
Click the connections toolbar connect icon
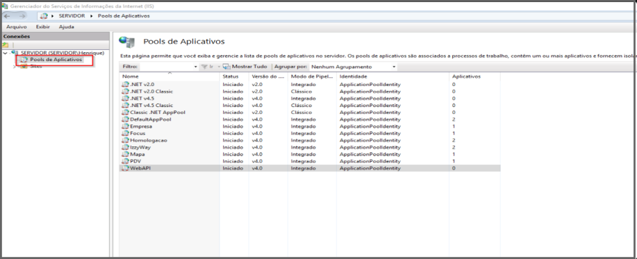(6, 45)
